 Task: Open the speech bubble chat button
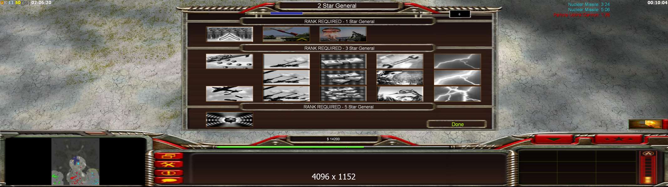[168, 180]
